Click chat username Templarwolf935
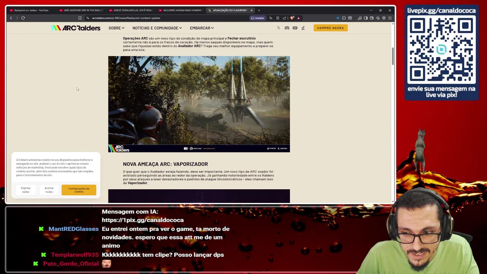 (75, 255)
